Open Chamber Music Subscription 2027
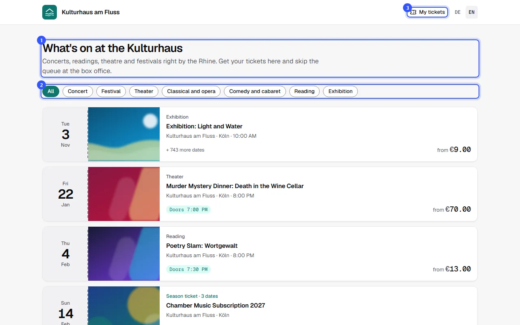The width and height of the screenshot is (520, 325). [x=216, y=305]
